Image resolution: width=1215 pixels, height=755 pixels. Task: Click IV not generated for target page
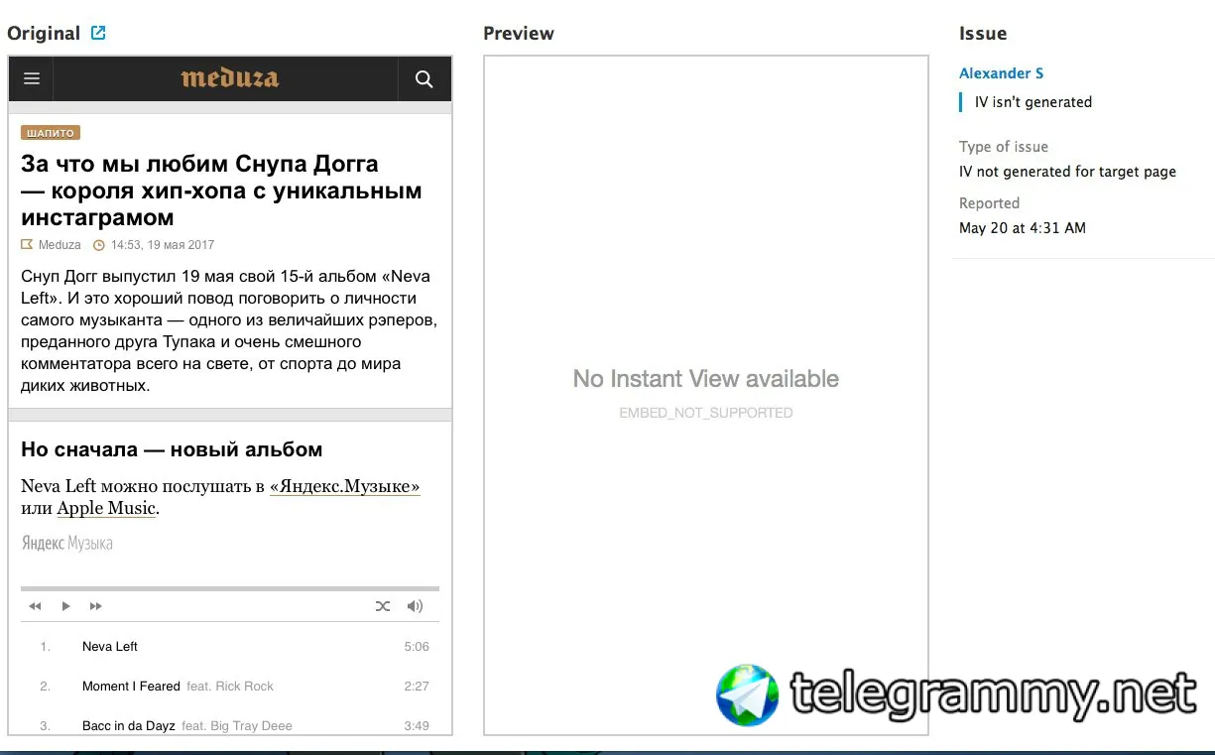click(1067, 172)
